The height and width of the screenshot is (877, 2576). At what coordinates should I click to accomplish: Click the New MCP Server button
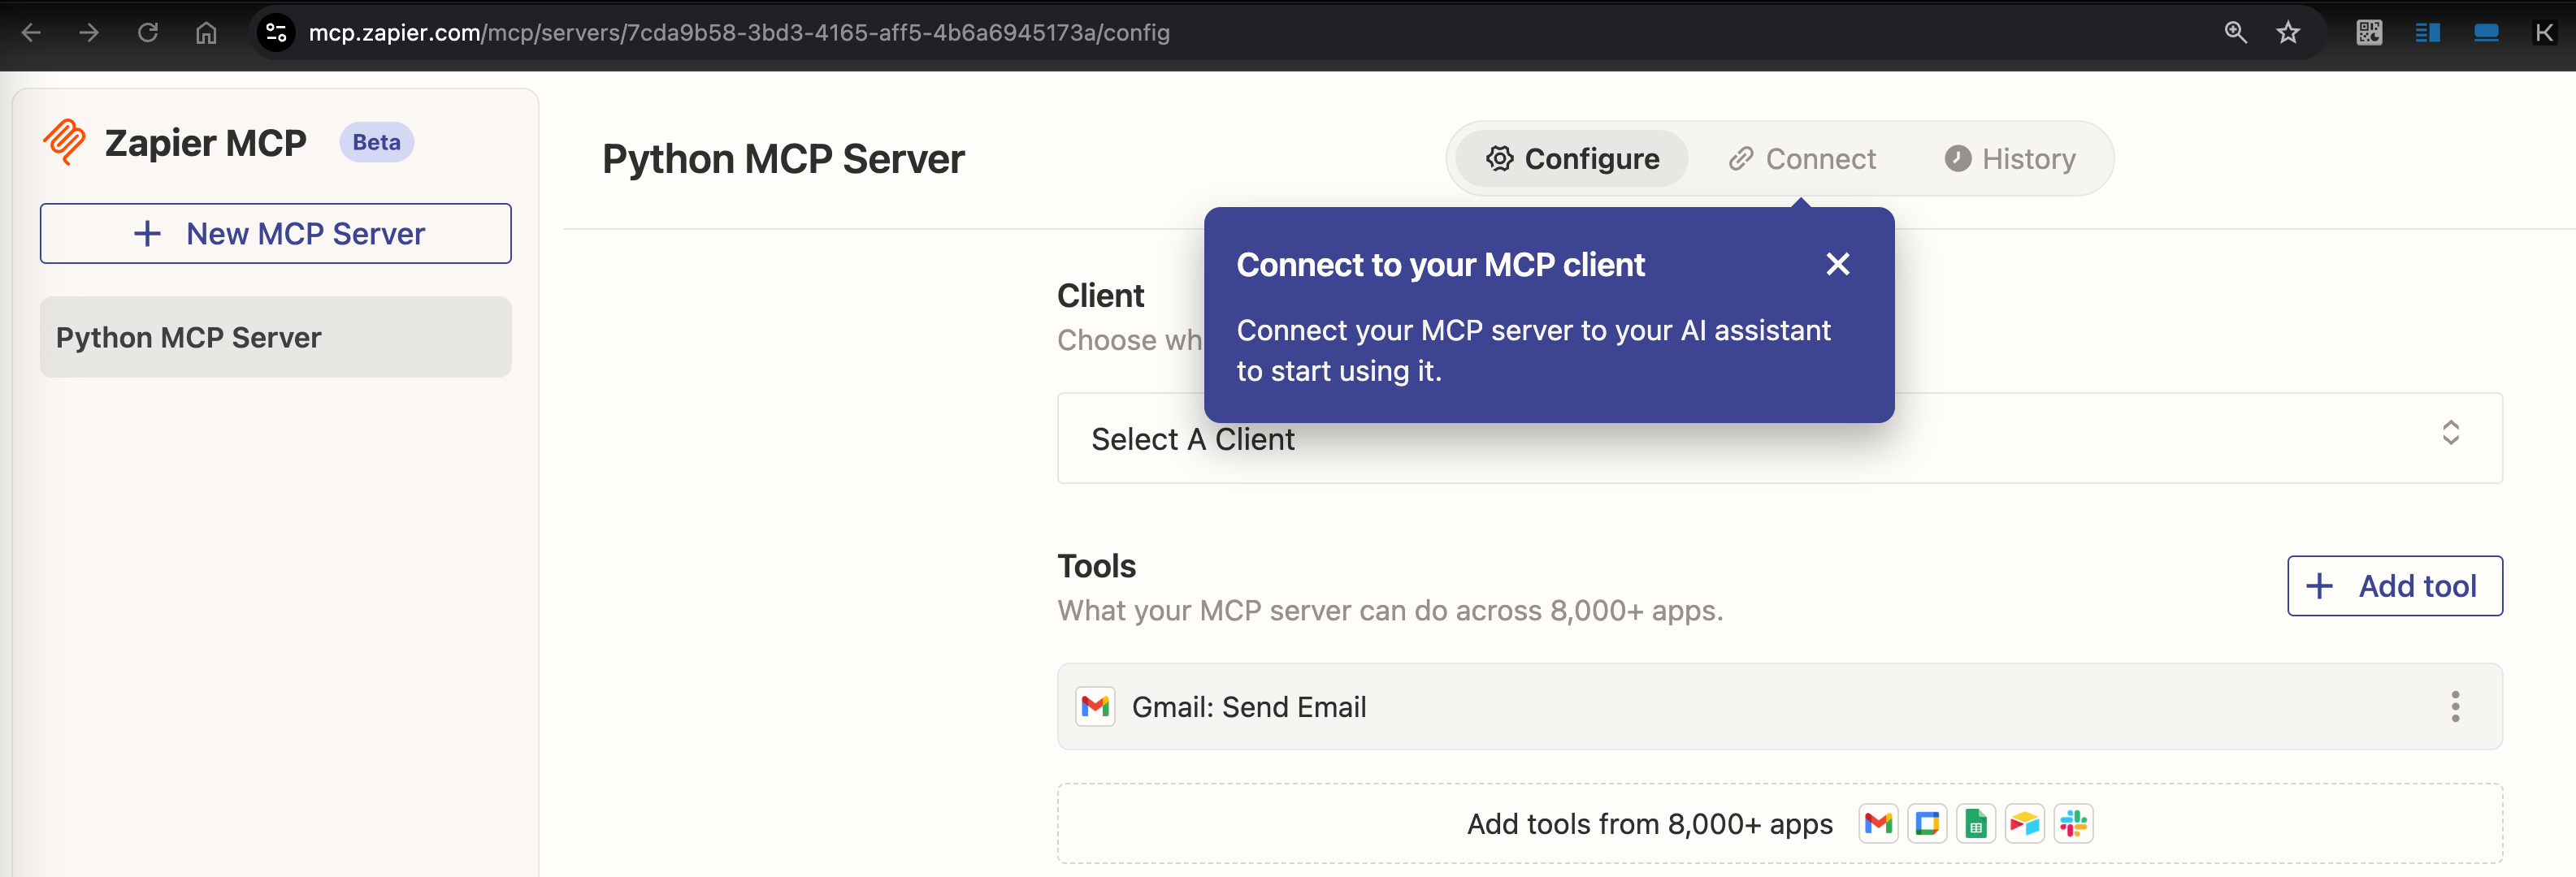tap(276, 234)
